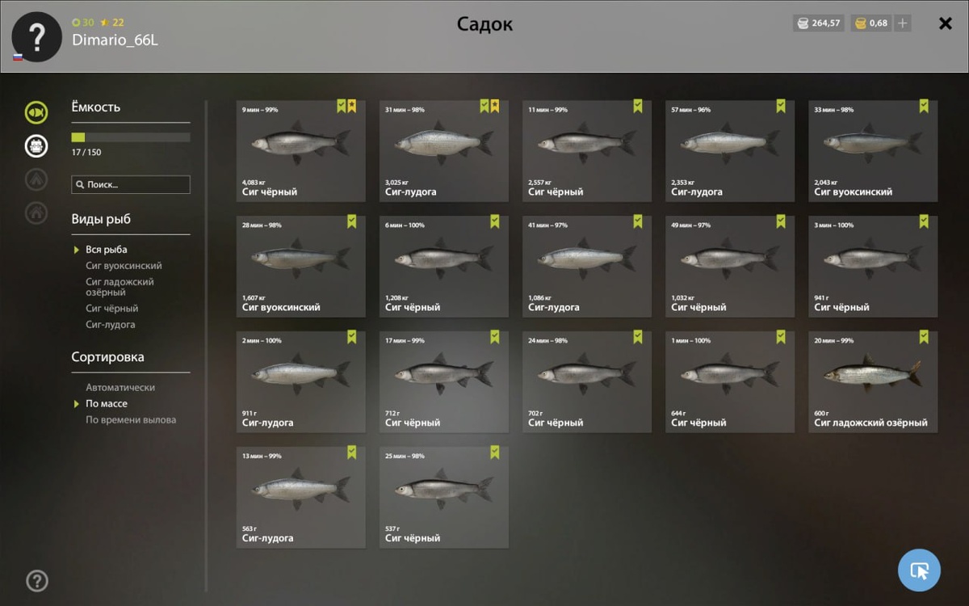This screenshot has width=969, height=606.
Task: Add gold coins with the plus icon
Action: pyautogui.click(x=903, y=23)
